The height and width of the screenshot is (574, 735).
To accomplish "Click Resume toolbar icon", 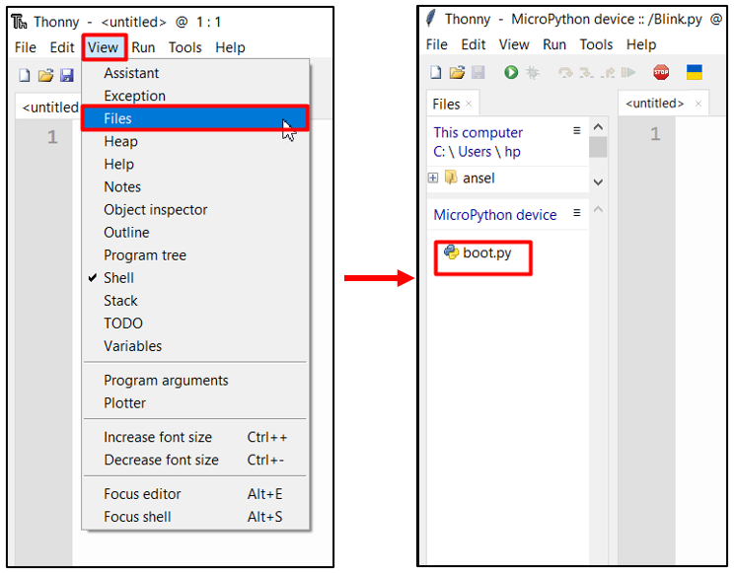I will 628,73.
